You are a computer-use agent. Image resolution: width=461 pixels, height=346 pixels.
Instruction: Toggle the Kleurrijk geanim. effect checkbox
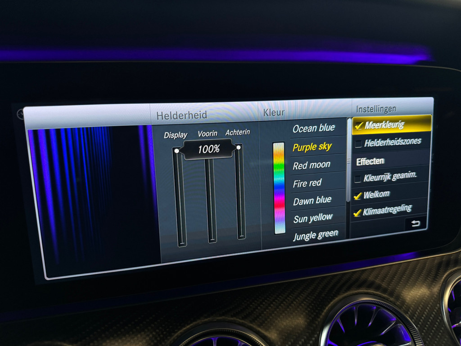[x=357, y=179]
